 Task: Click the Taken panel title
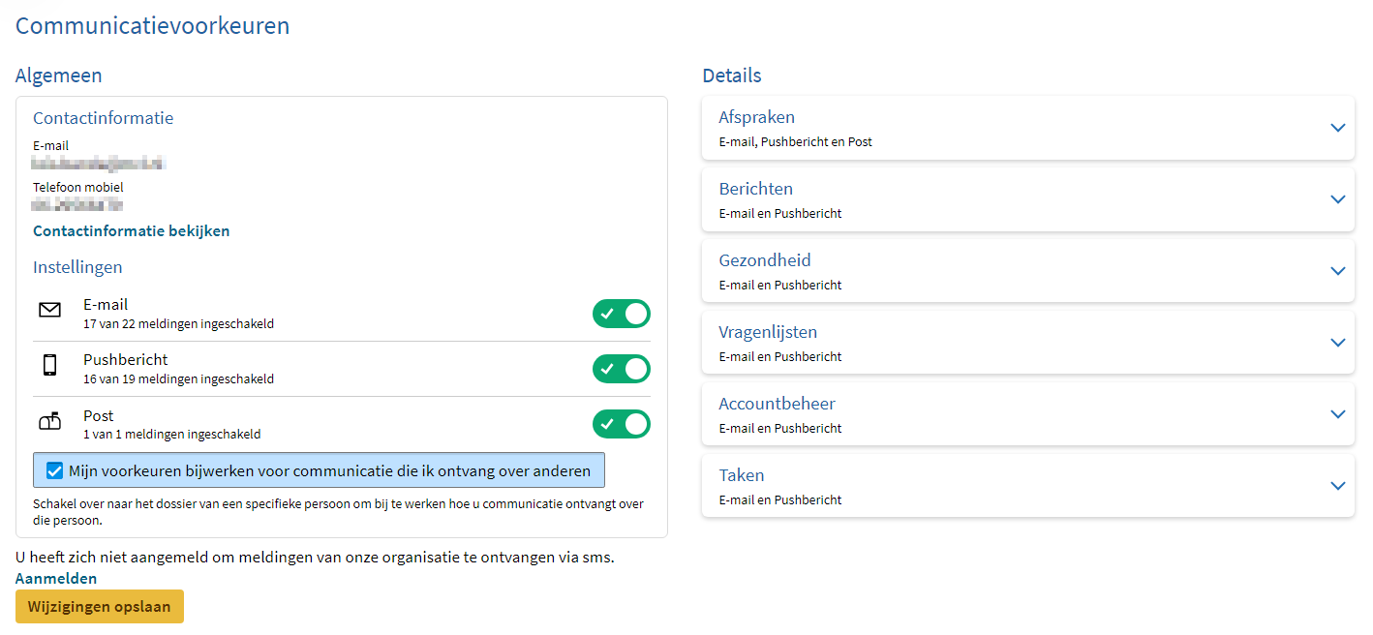coord(741,475)
